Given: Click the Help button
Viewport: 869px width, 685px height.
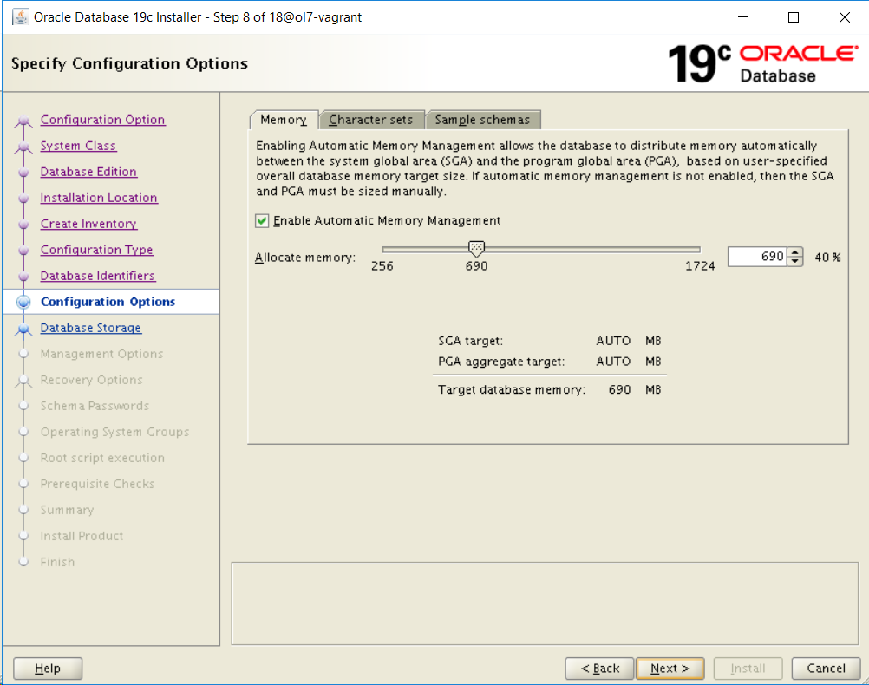Looking at the screenshot, I should 48,669.
